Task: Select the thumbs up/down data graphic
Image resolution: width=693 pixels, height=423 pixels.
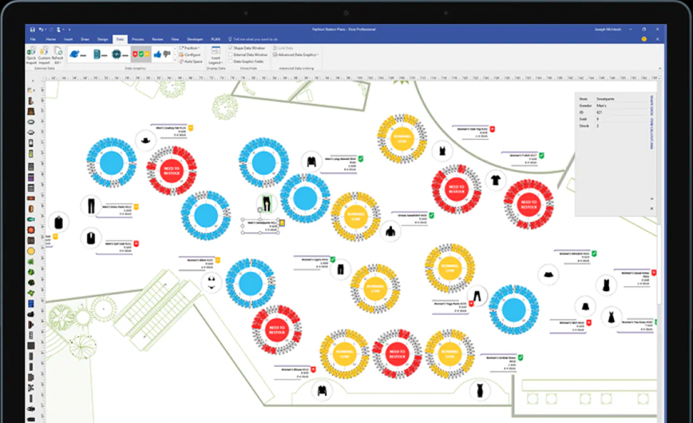Action: click(162, 54)
